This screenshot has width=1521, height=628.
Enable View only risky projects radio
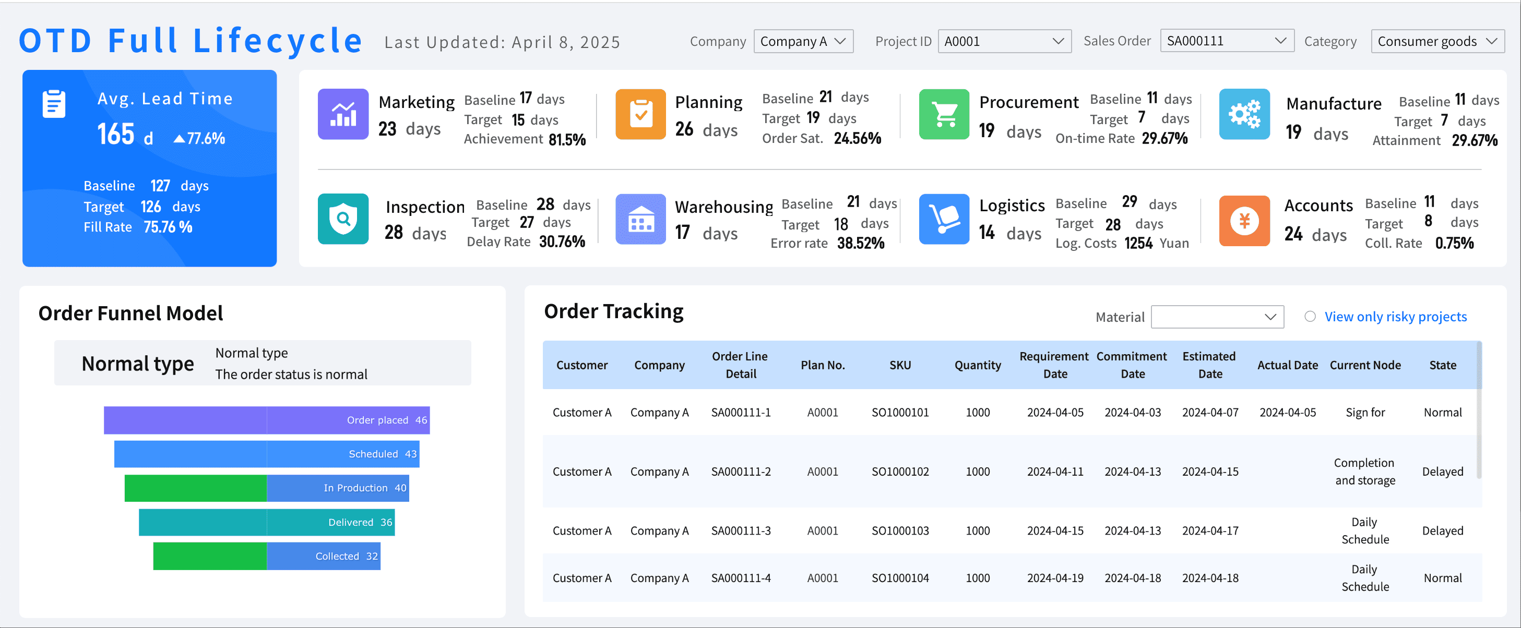[1310, 317]
